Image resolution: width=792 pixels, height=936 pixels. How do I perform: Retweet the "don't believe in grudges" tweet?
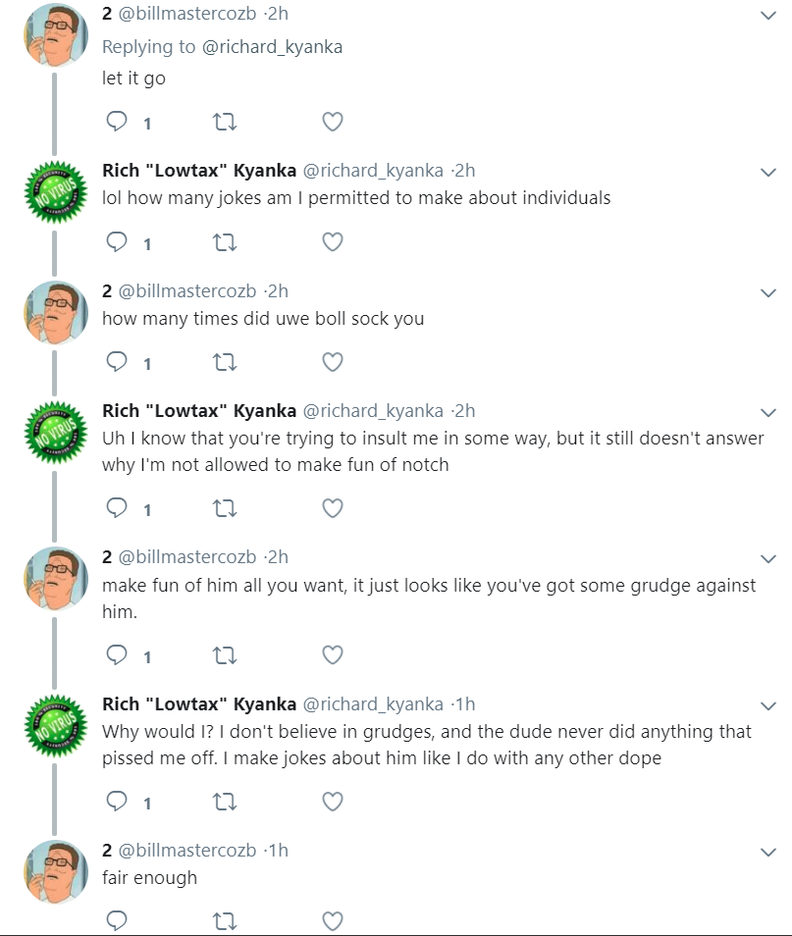coord(225,802)
